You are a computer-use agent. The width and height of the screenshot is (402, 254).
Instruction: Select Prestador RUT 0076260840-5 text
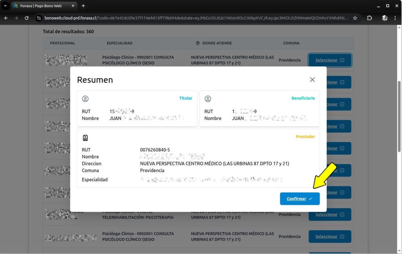[155, 150]
